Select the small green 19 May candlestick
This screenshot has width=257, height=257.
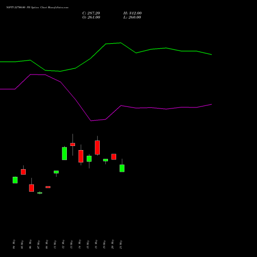pyautogui.click(x=105, y=160)
